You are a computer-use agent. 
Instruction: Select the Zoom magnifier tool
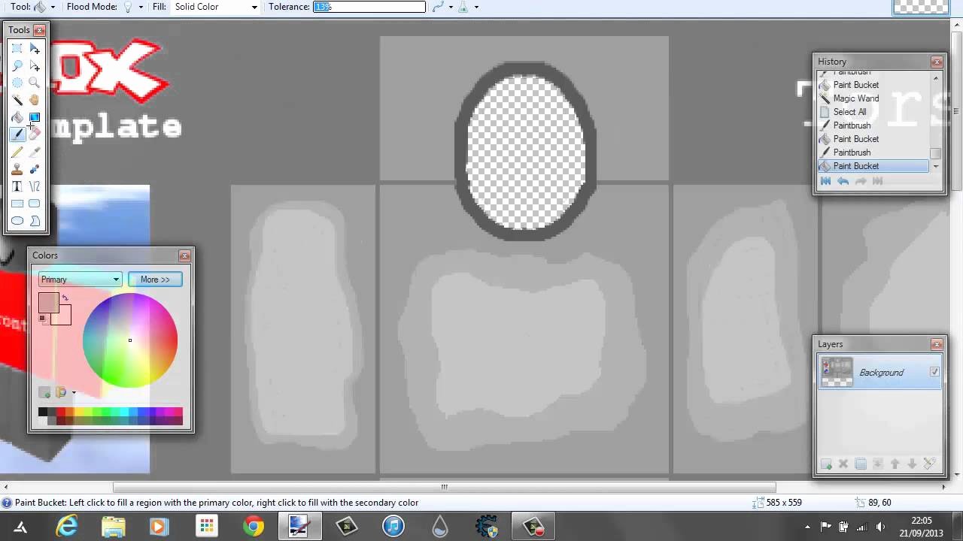[x=35, y=83]
